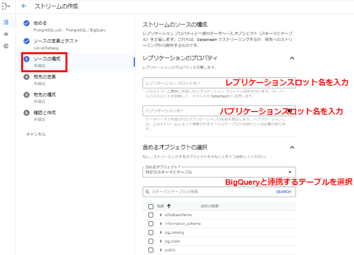Screen dimensions: 354x255
Task: Sort by 名前 using the up arrow
Action: point(169,206)
